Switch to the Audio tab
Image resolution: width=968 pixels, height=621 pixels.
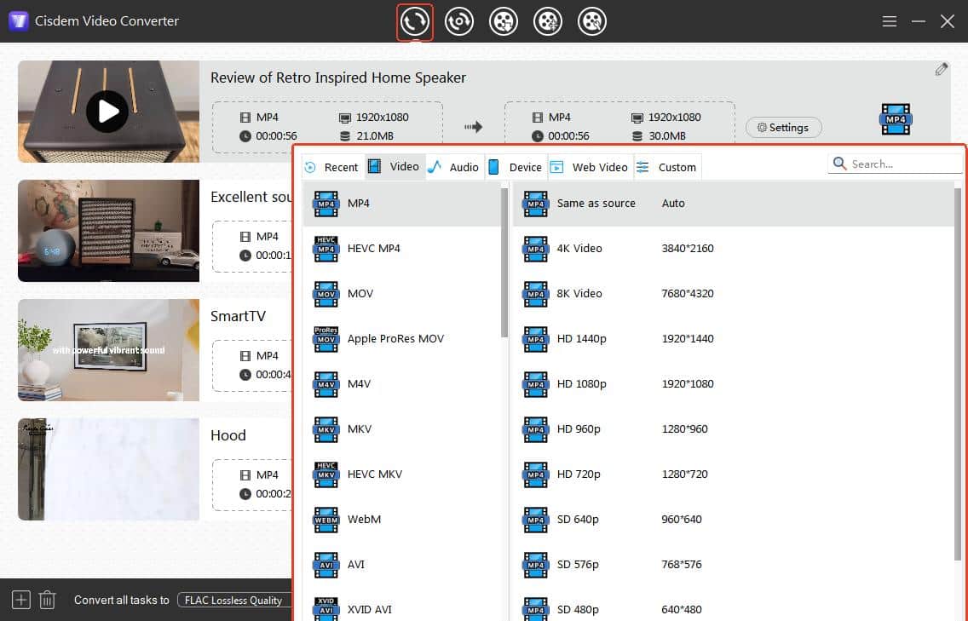[455, 167]
